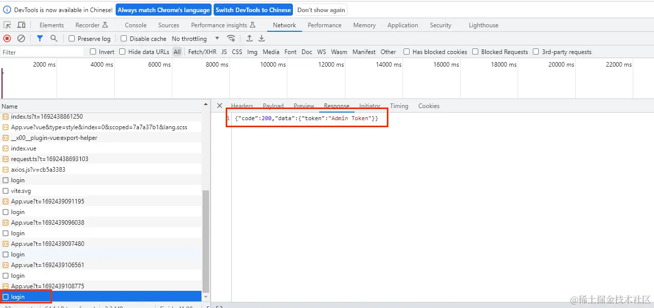The image size is (654, 308).
Task: Open the Performance insights panel
Action: point(223,25)
